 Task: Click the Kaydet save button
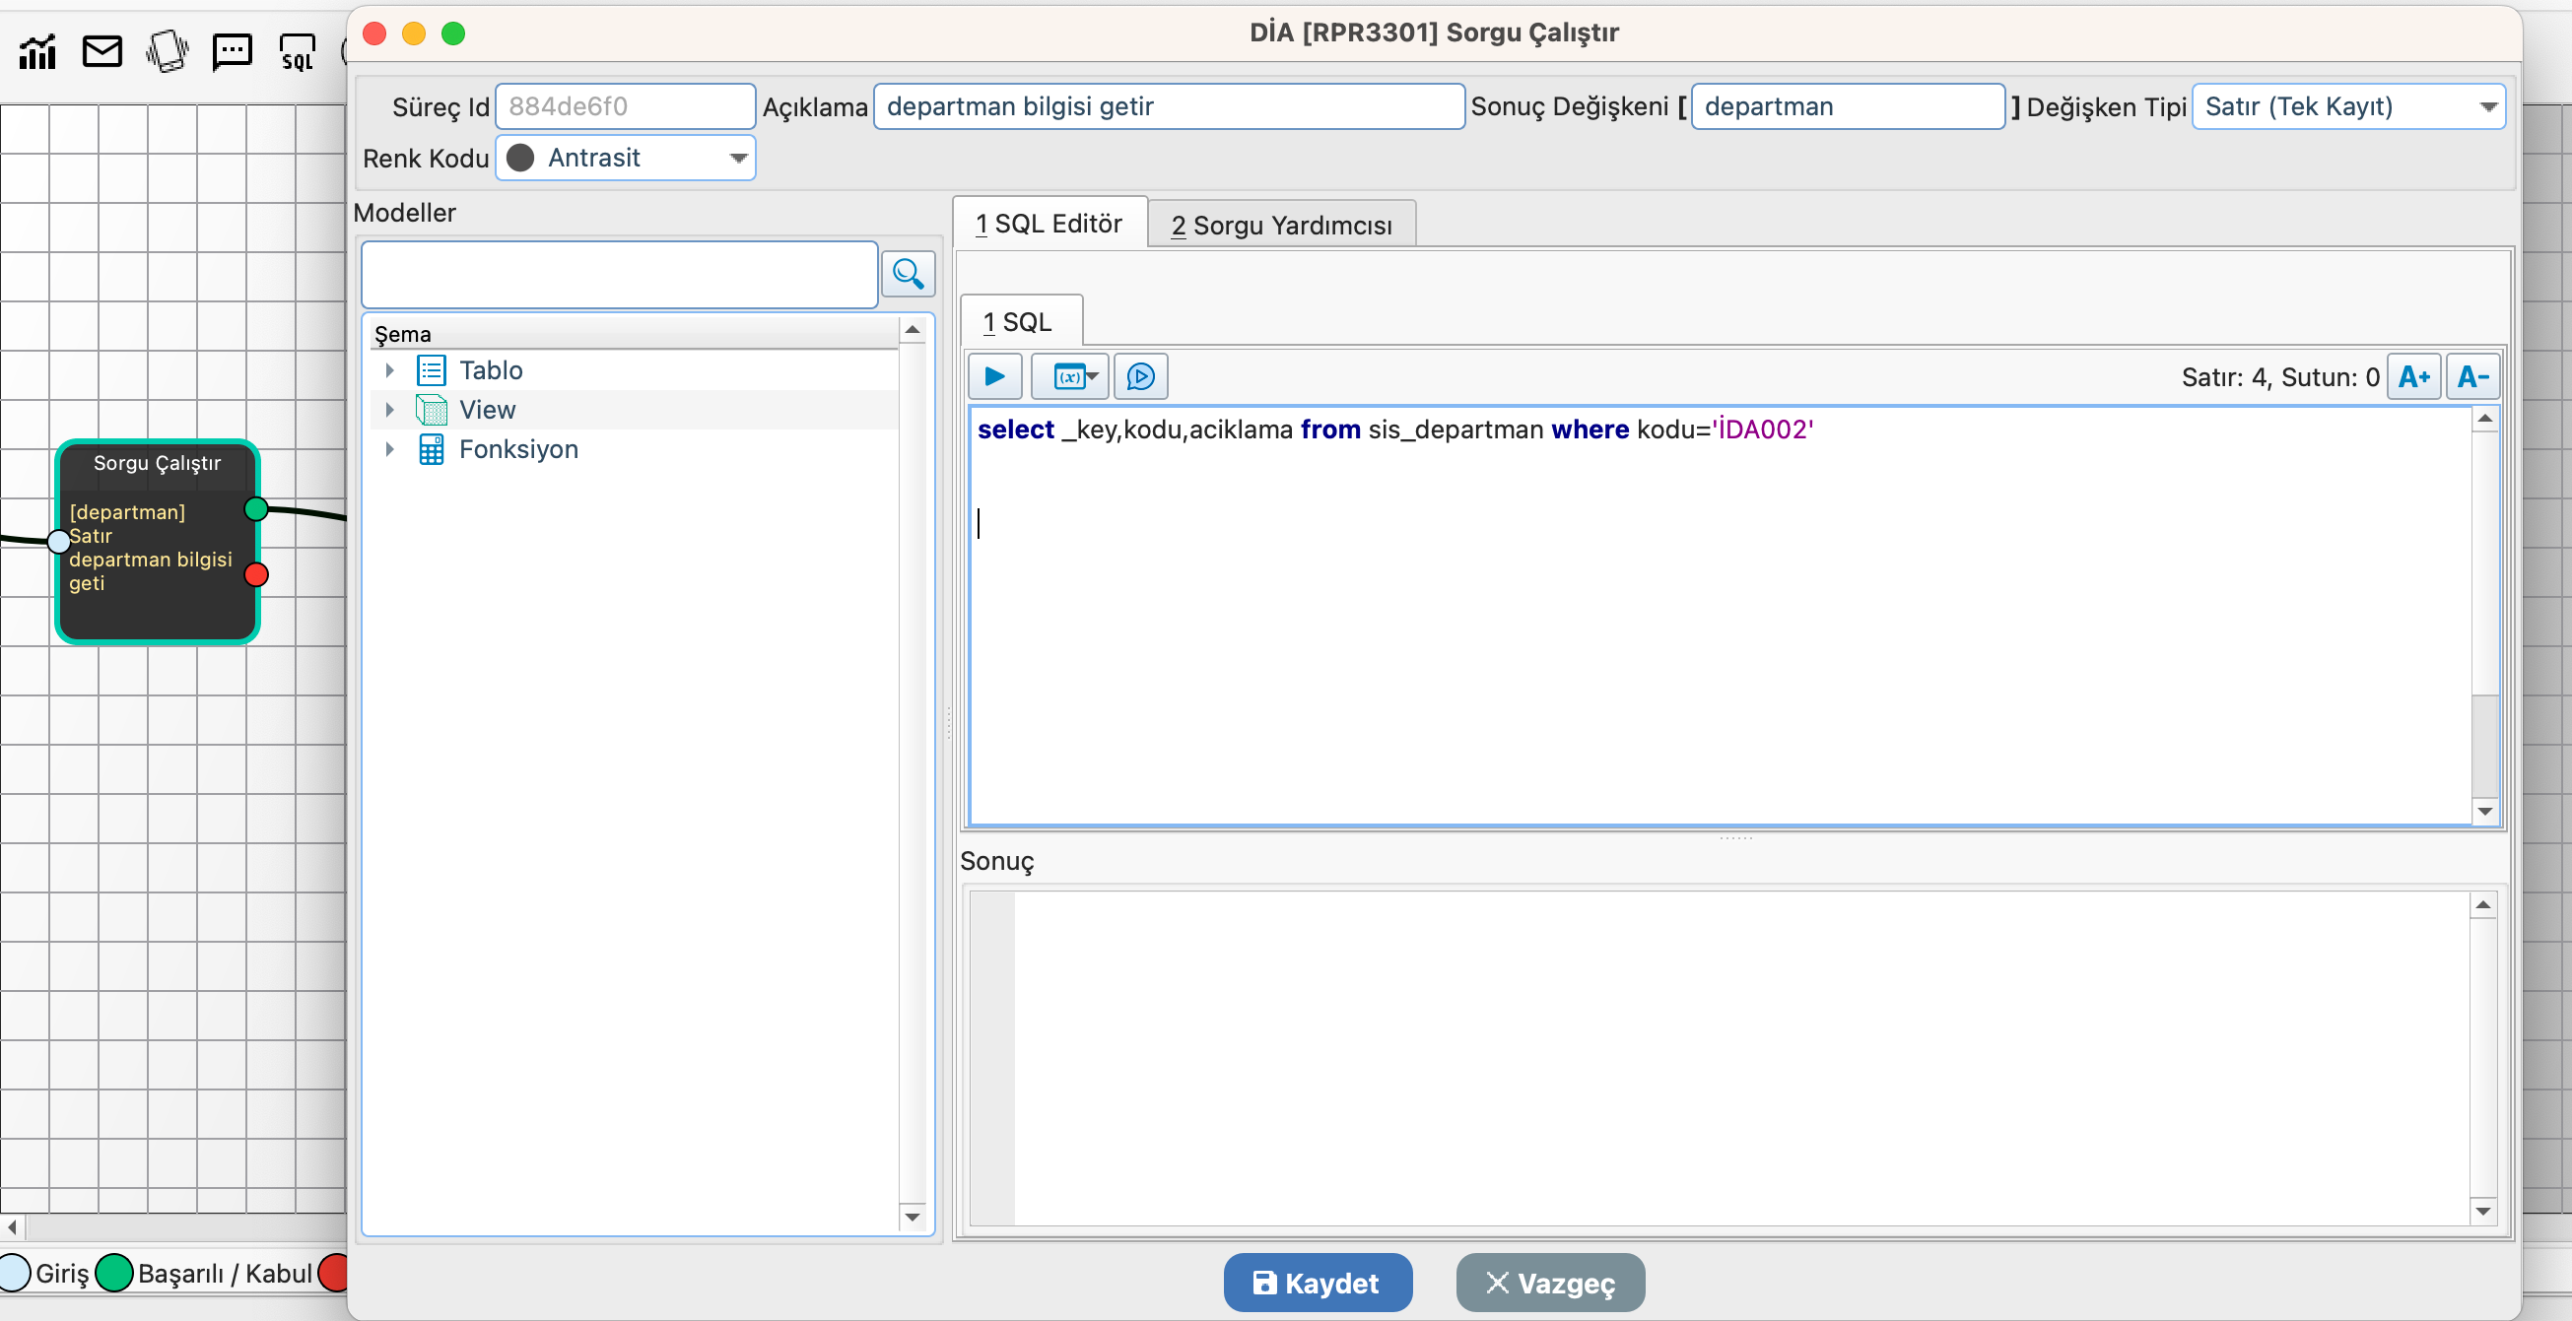pyautogui.click(x=1317, y=1282)
